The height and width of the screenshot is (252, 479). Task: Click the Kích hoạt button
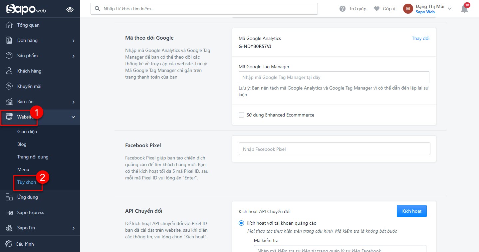(412, 211)
